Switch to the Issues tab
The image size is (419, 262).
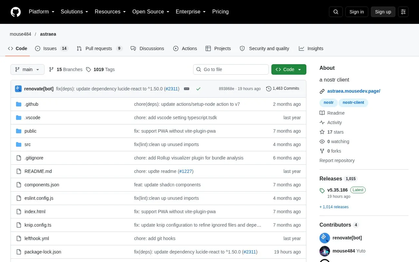51,48
